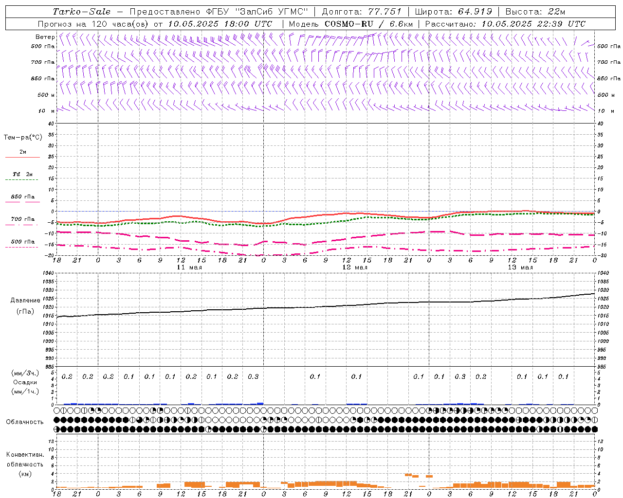The width and height of the screenshot is (623, 498).
Task: Click the 700 гПа temperature legend entry
Action: (23, 219)
